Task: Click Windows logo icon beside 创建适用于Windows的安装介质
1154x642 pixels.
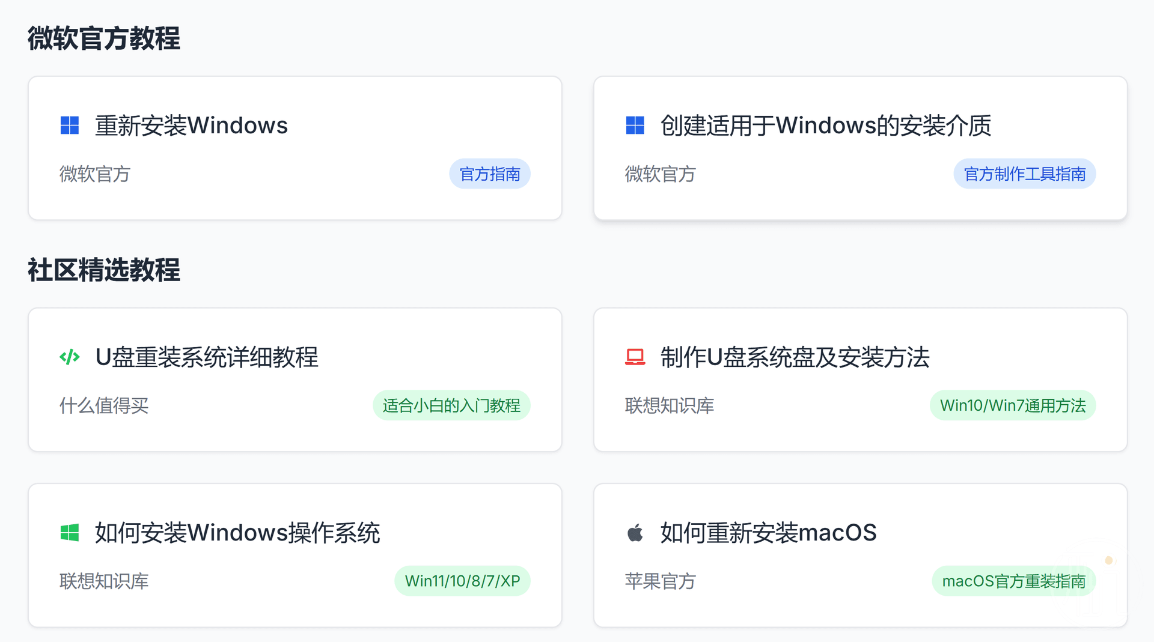Action: coord(635,126)
